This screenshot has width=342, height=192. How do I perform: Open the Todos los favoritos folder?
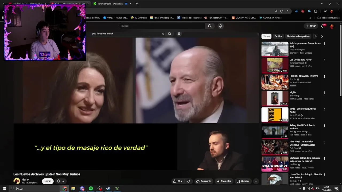(x=328, y=18)
